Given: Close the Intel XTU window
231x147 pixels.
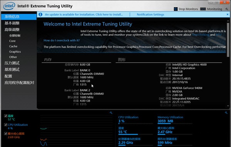Looking at the screenshot, I should pyautogui.click(x=225, y=2).
